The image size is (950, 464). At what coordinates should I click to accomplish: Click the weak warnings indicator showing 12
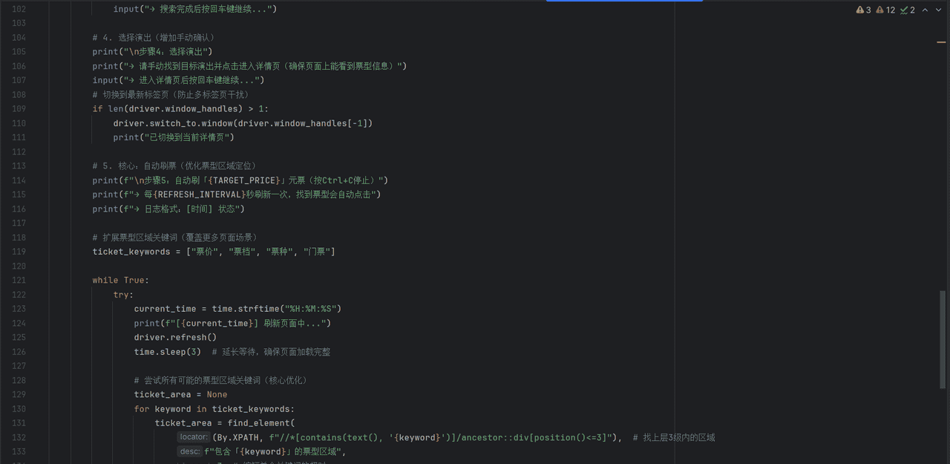pos(885,10)
